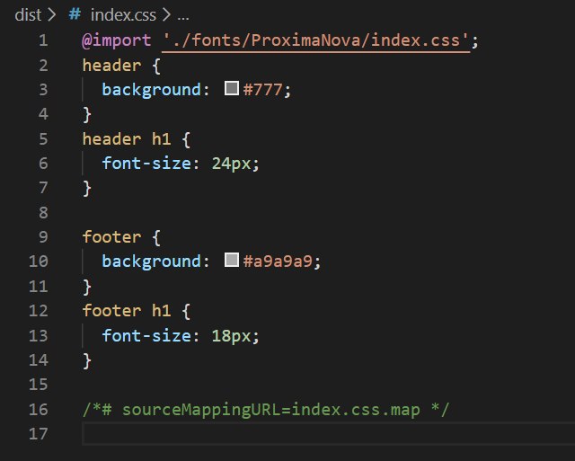
Task: Expand the chevron after index.css in breadcrumb
Action: pyautogui.click(x=166, y=15)
